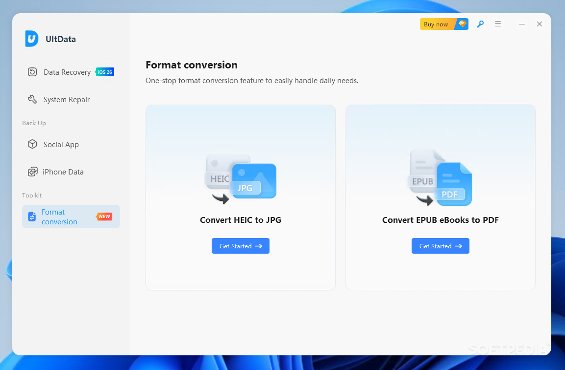The height and width of the screenshot is (370, 565).
Task: Click the Toolkit section label
Action: coord(32,195)
